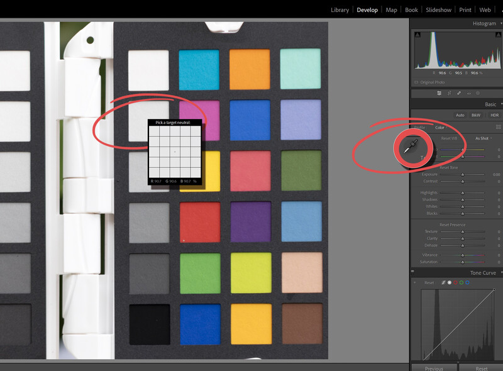The image size is (503, 371).
Task: Click the Tint slider handle
Action: tap(463, 157)
